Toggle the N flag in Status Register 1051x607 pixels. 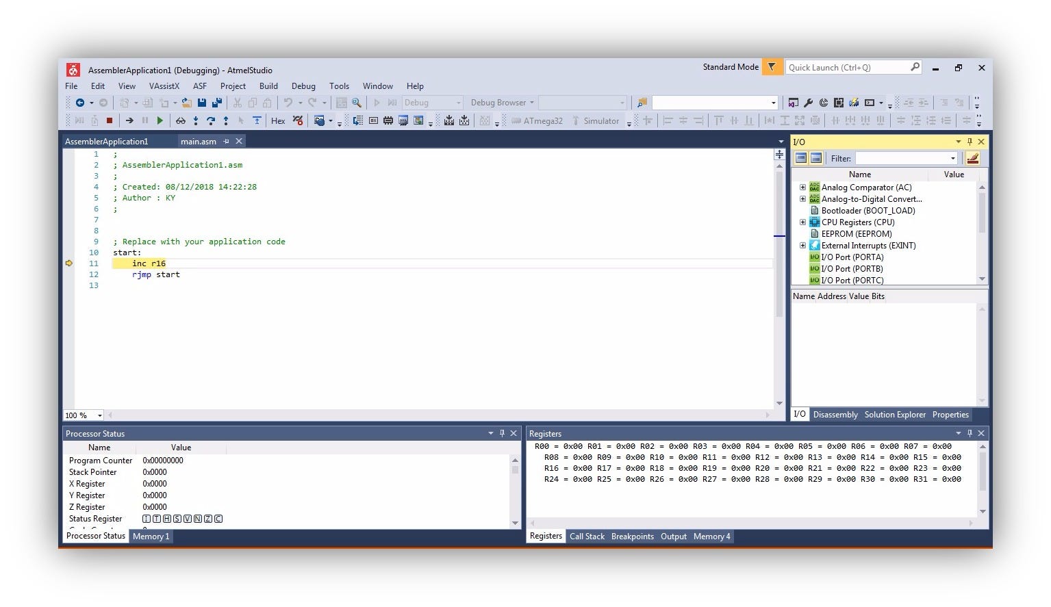pyautogui.click(x=198, y=519)
